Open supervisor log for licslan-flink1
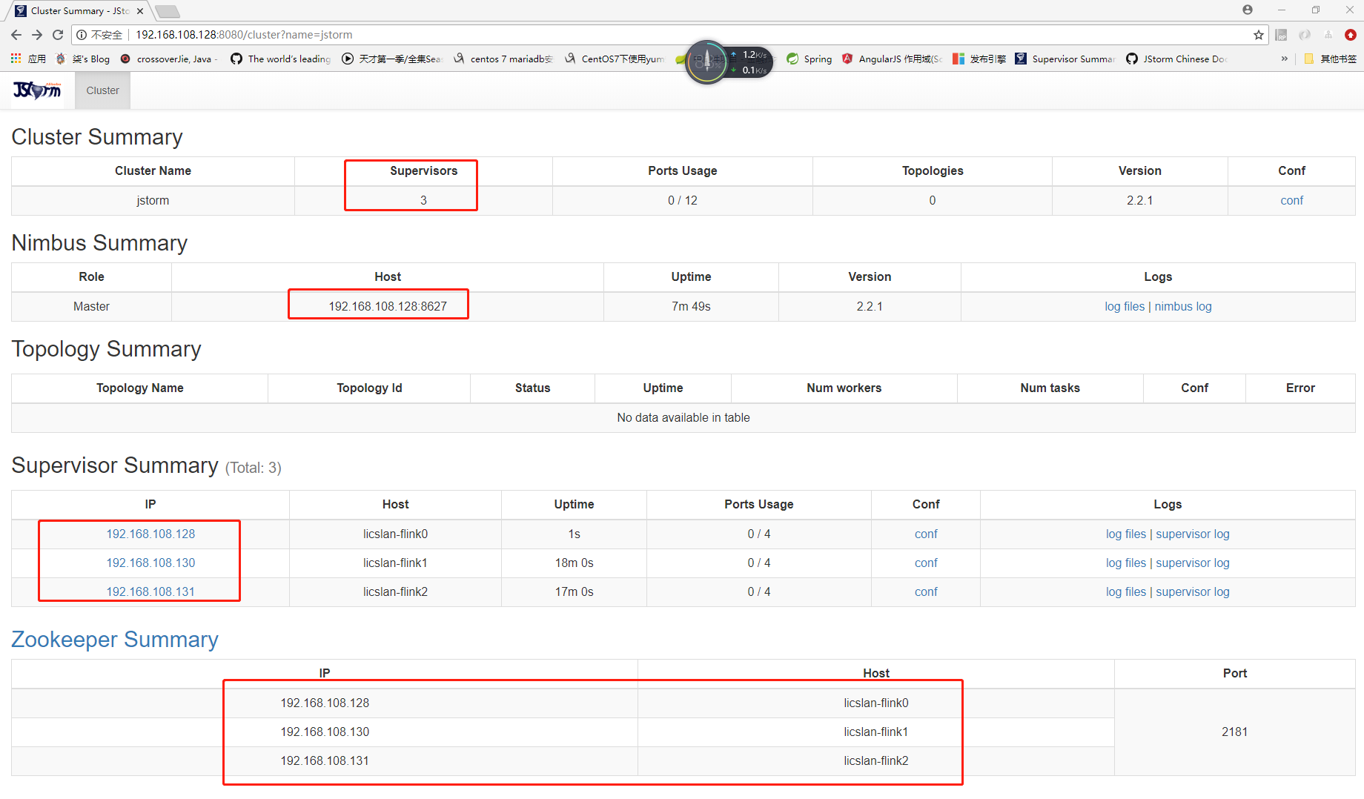The width and height of the screenshot is (1364, 799). [1193, 563]
